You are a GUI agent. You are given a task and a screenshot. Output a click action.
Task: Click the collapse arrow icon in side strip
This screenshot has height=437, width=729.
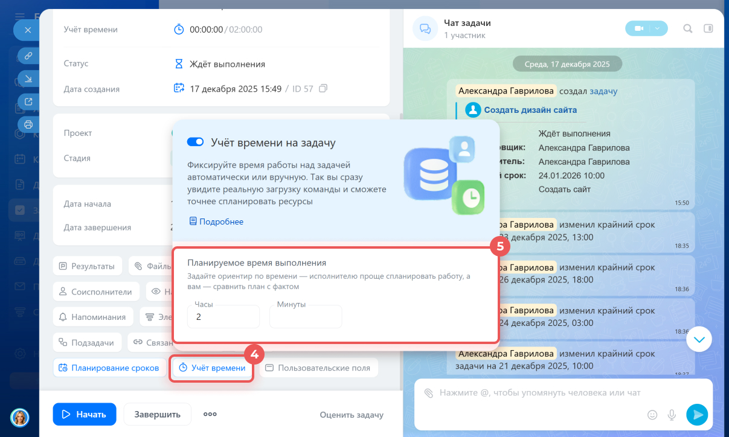tap(28, 78)
